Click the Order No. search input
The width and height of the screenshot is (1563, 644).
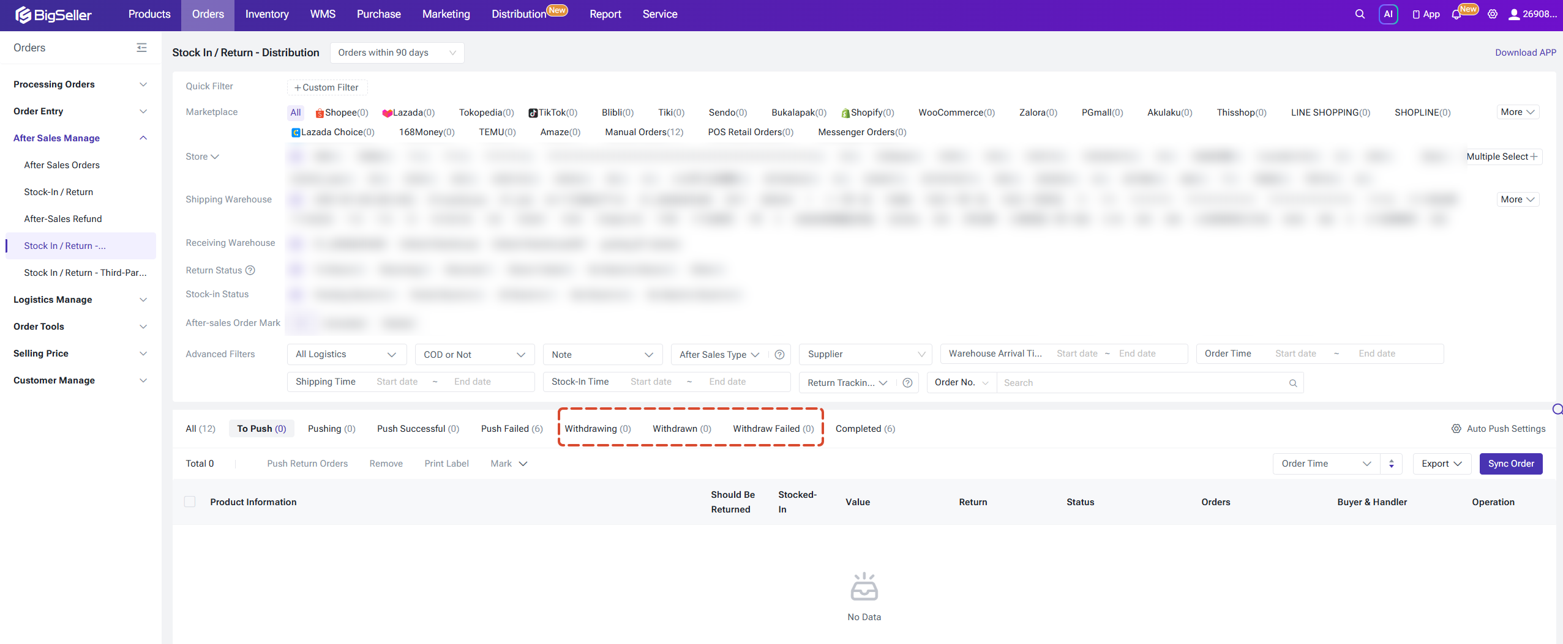point(1144,383)
